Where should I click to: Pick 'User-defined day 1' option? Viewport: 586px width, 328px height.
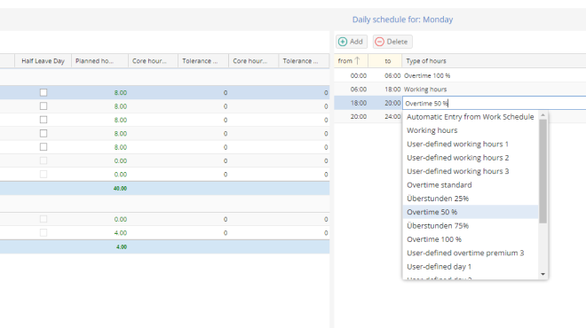[471, 267]
